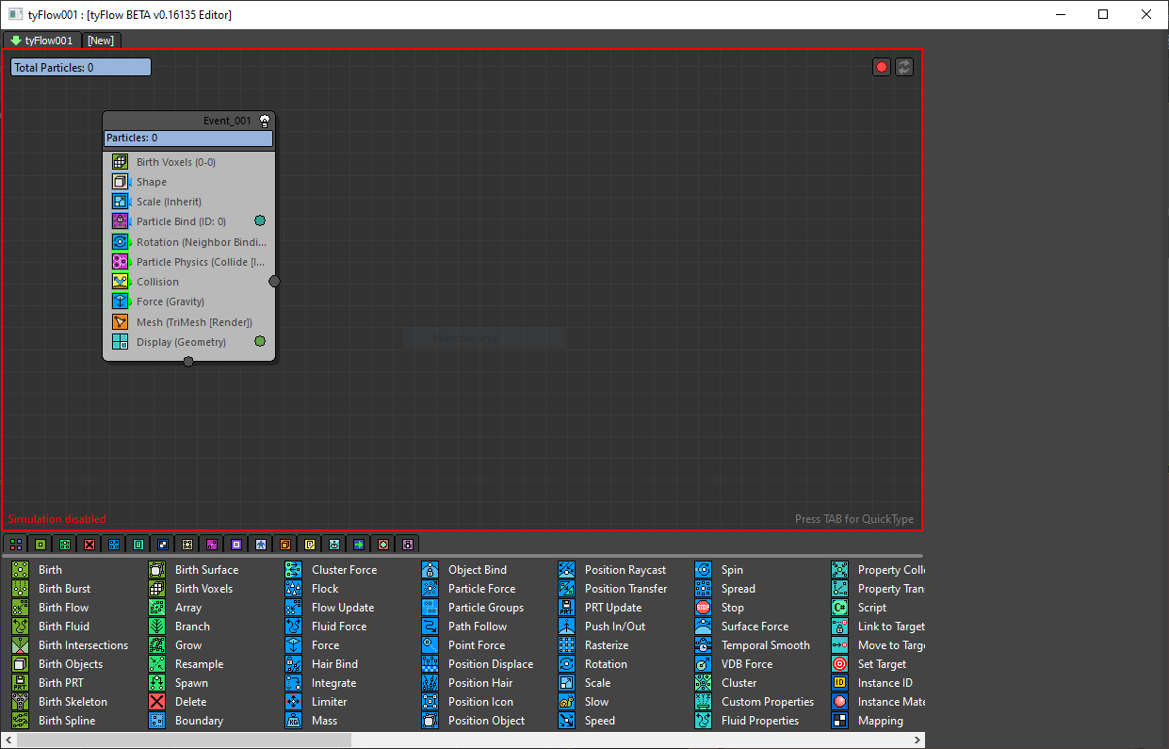Click the red Delete operator icon in the depot
1169x749 pixels.
[157, 702]
